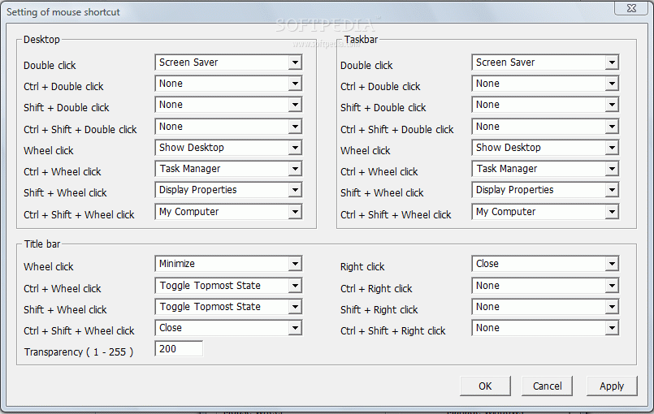The height and width of the screenshot is (414, 654).
Task: Click the 'Taskbar' group heading
Action: 361,40
